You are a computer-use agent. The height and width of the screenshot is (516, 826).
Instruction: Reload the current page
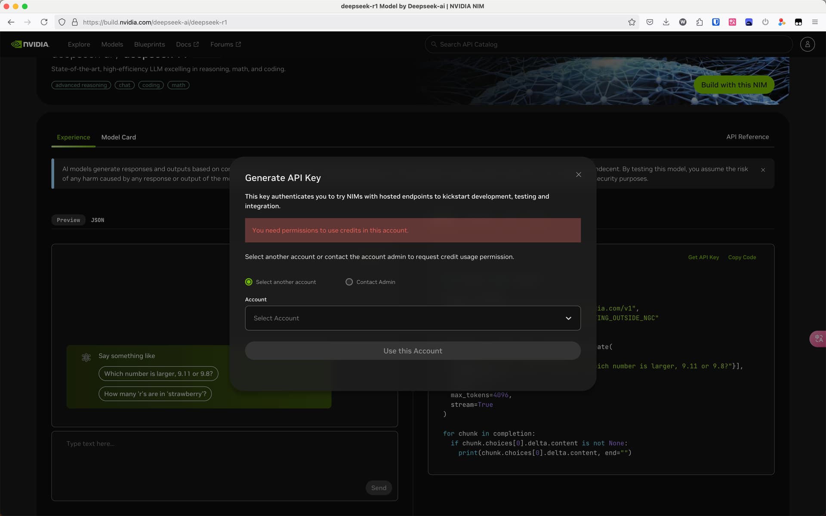tap(44, 22)
